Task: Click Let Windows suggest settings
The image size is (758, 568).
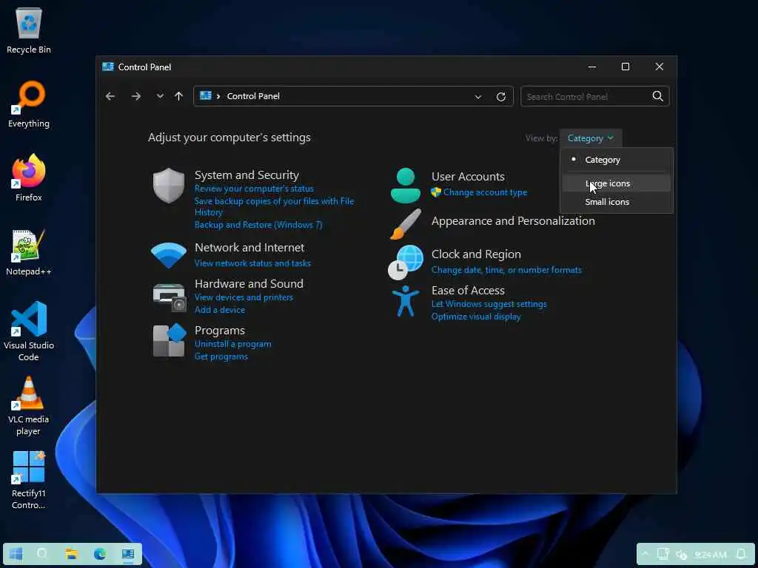Action: point(489,304)
